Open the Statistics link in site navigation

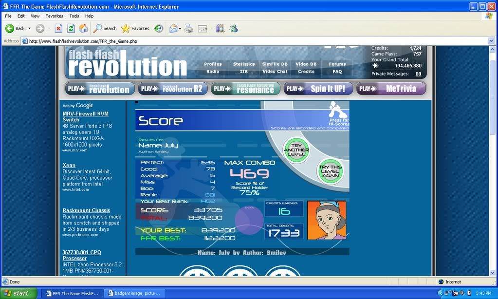coord(244,64)
